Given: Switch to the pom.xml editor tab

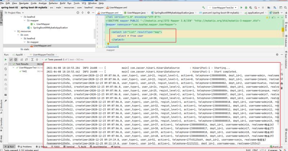Looking at the screenshot, I should 216,13.
